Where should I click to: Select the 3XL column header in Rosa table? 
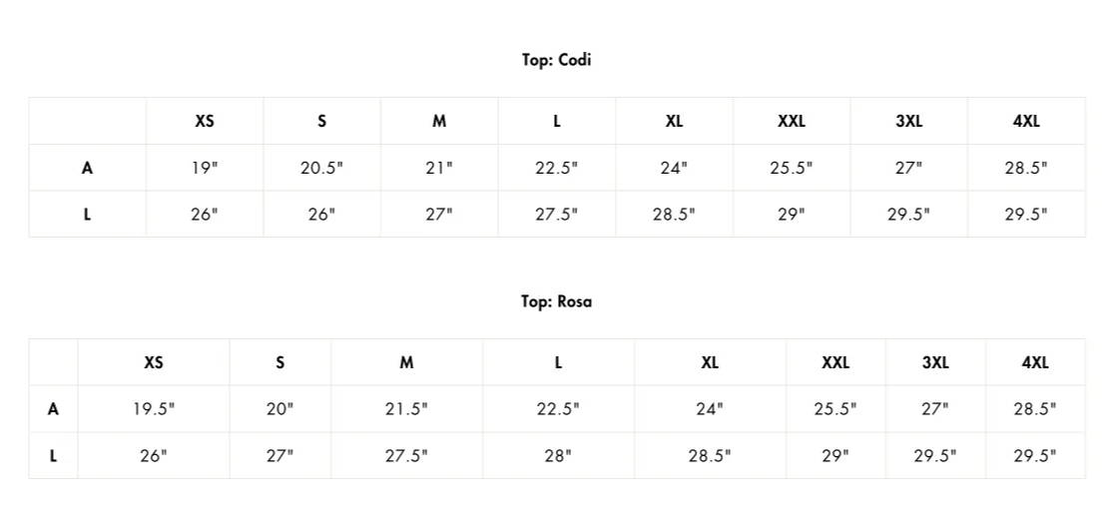point(935,362)
